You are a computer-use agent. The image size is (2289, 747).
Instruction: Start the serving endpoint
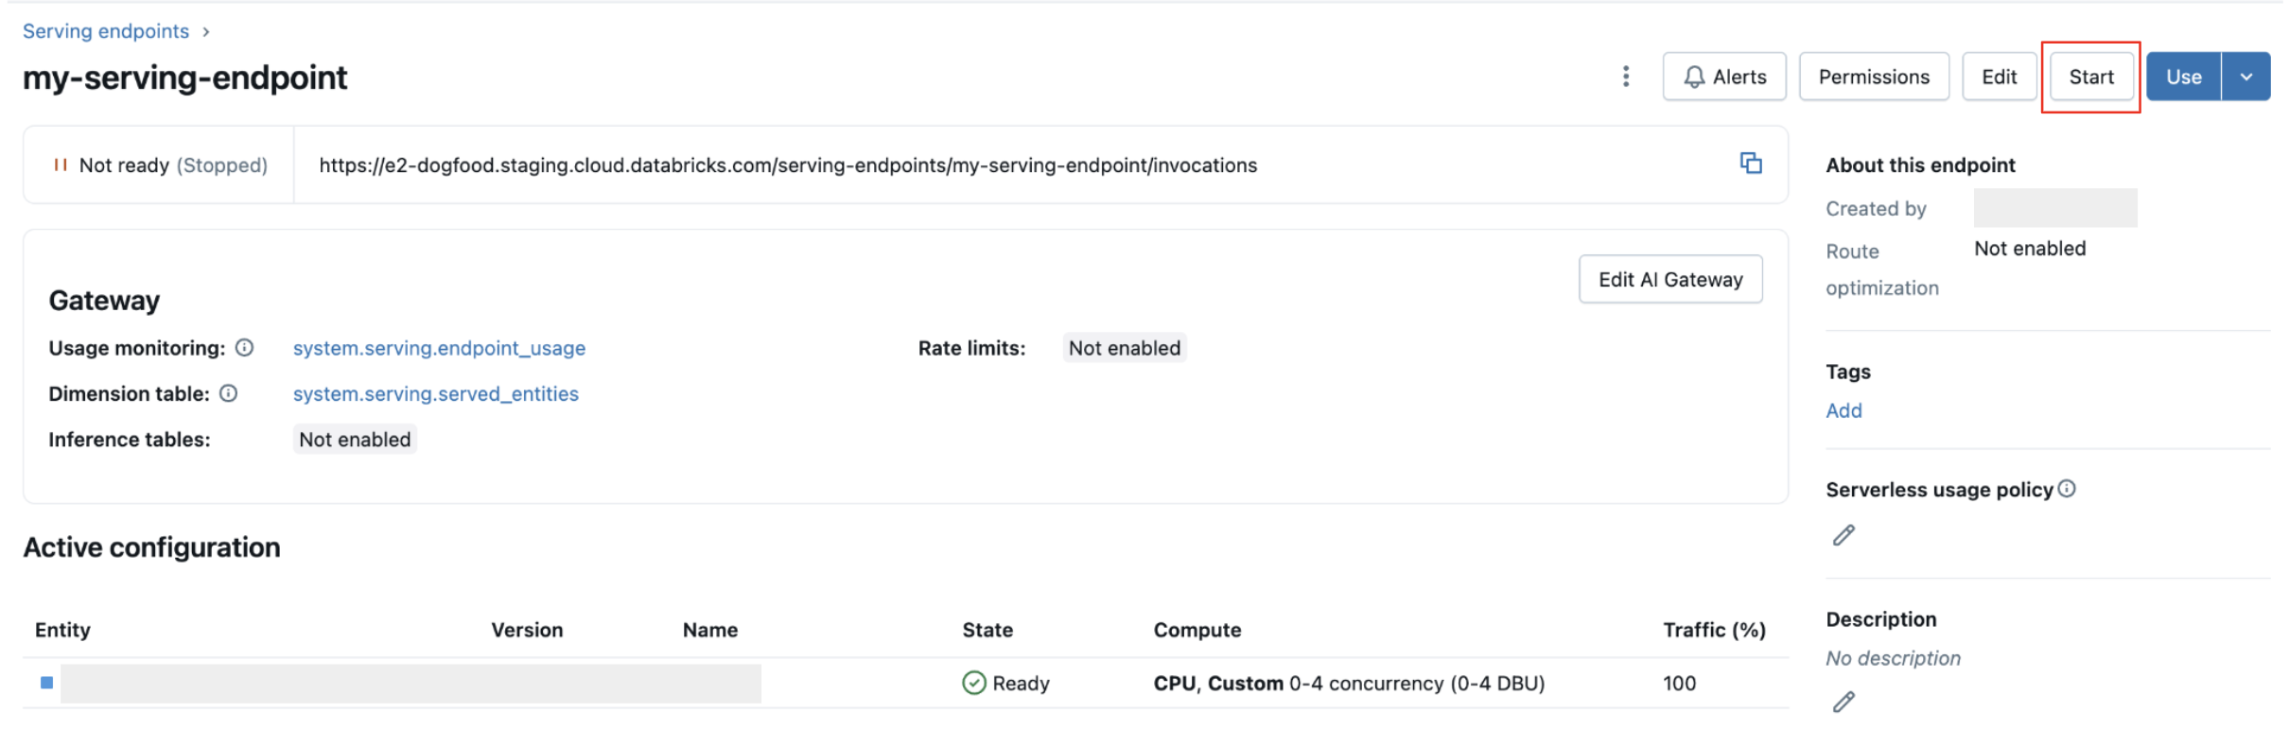[x=2091, y=76]
